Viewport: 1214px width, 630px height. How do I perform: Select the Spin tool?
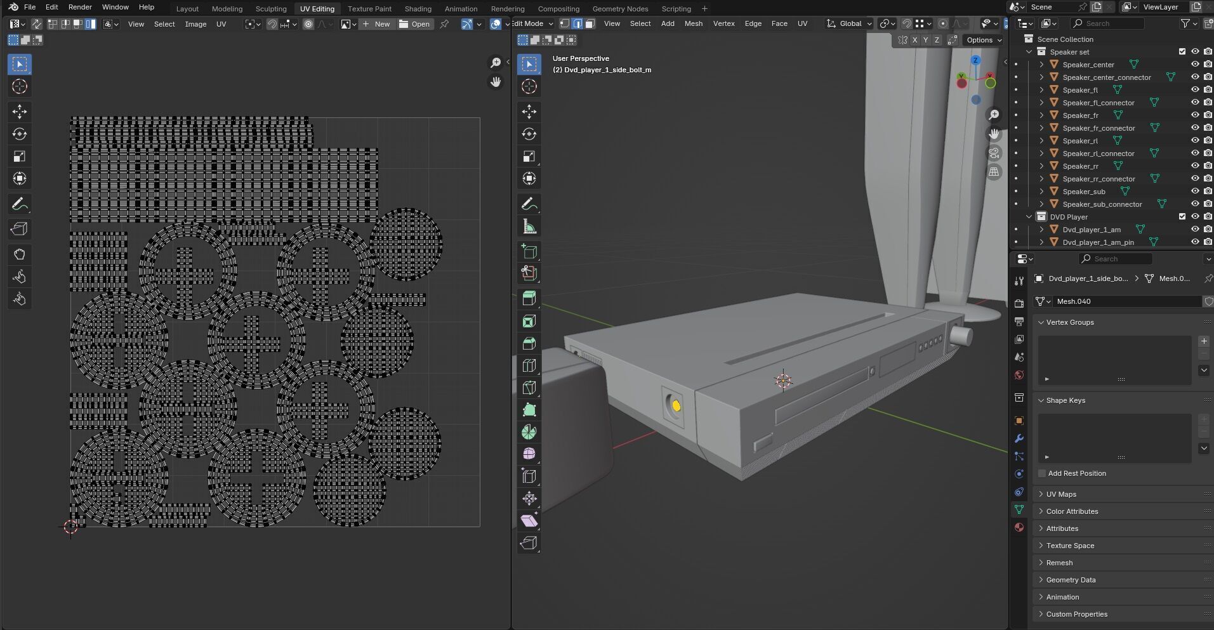(529, 432)
